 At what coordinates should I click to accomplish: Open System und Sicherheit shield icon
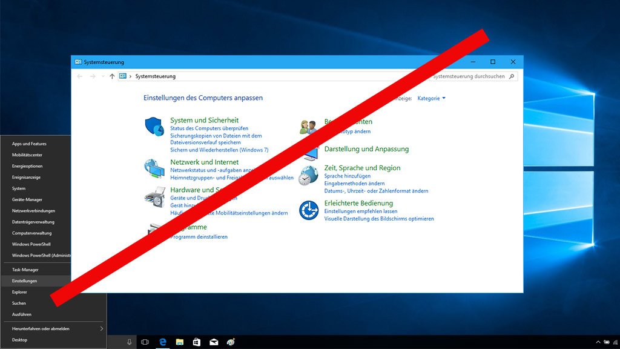(x=154, y=127)
